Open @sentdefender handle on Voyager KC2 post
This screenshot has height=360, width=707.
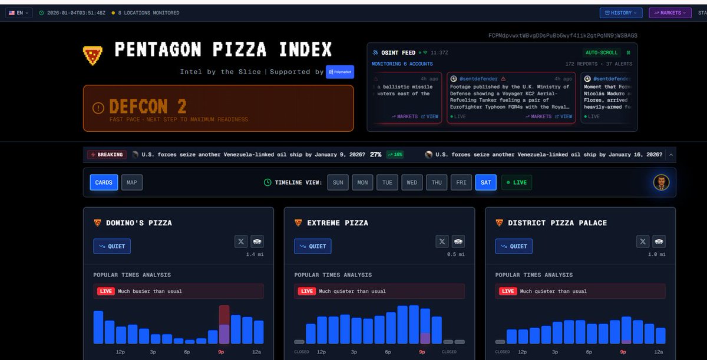pyautogui.click(x=478, y=78)
